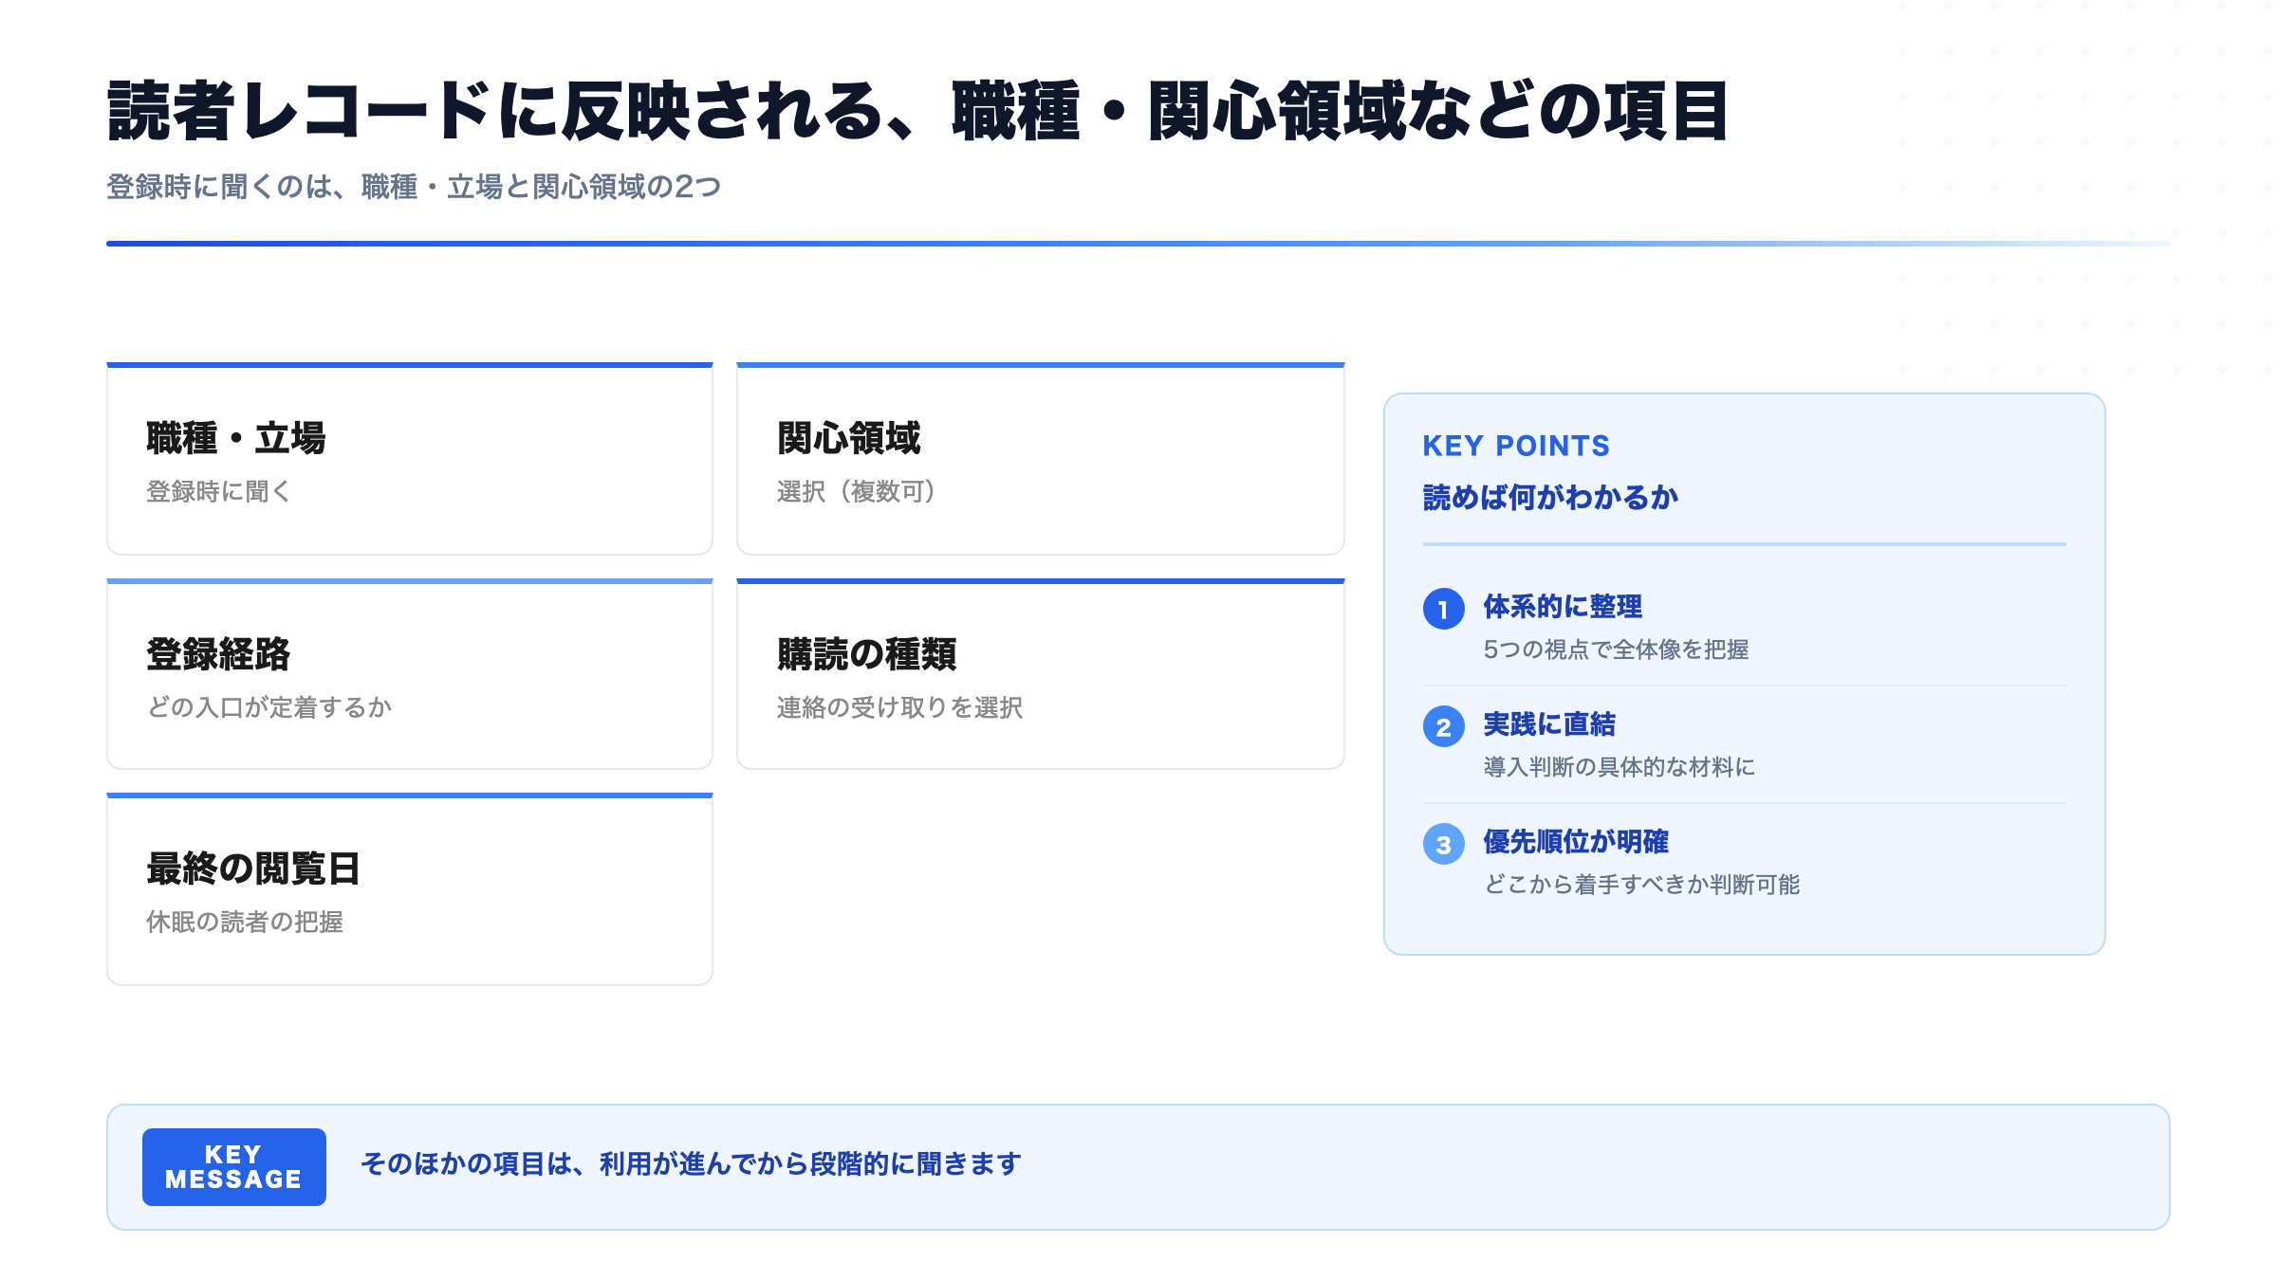Click the 連絡の受け取りを選択 text
The width and height of the screenshot is (2277, 1280).
tap(899, 707)
